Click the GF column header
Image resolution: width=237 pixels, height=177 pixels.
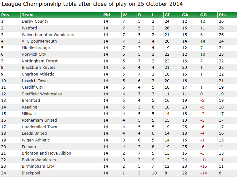(167, 15)
